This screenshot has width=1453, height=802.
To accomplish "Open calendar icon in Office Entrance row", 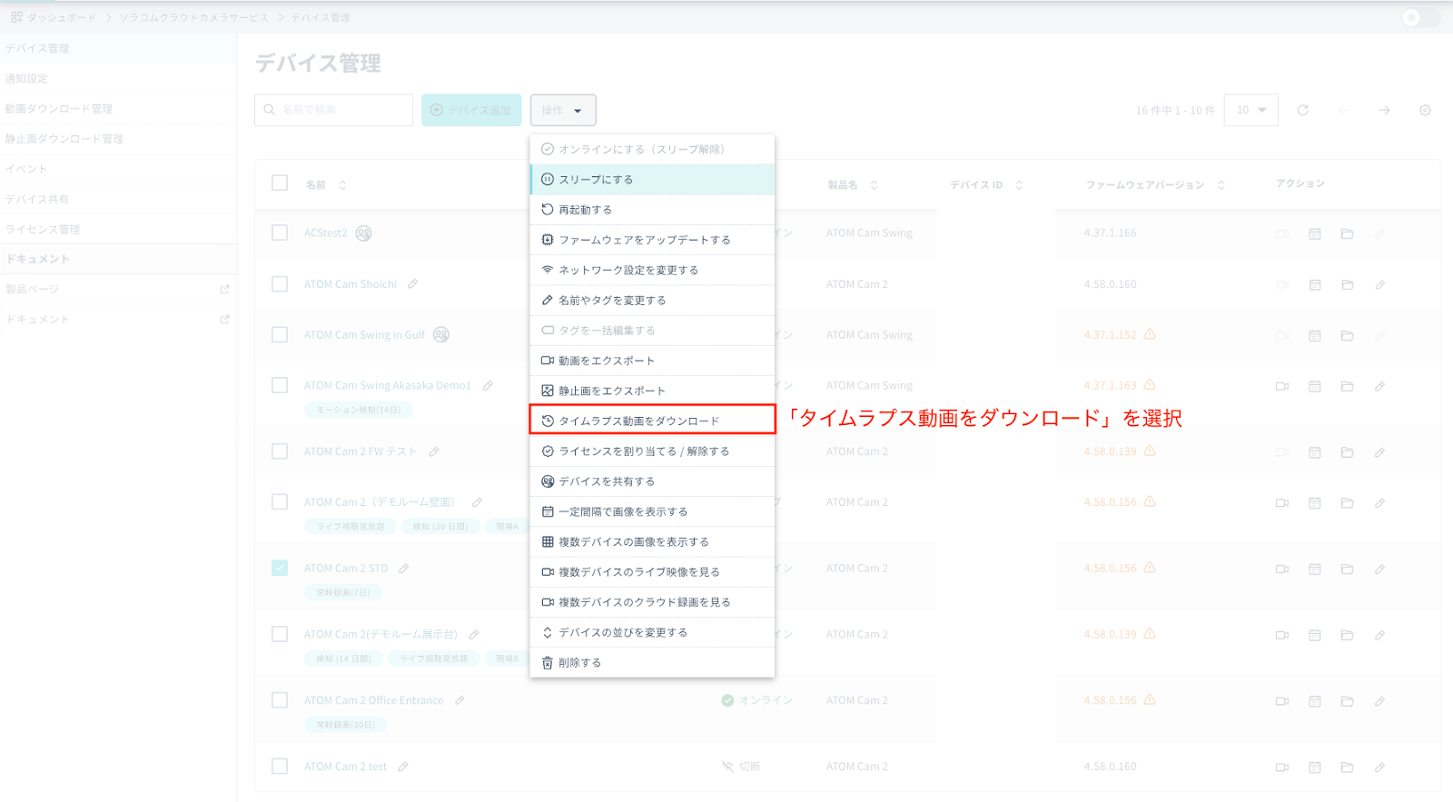I will [x=1314, y=701].
